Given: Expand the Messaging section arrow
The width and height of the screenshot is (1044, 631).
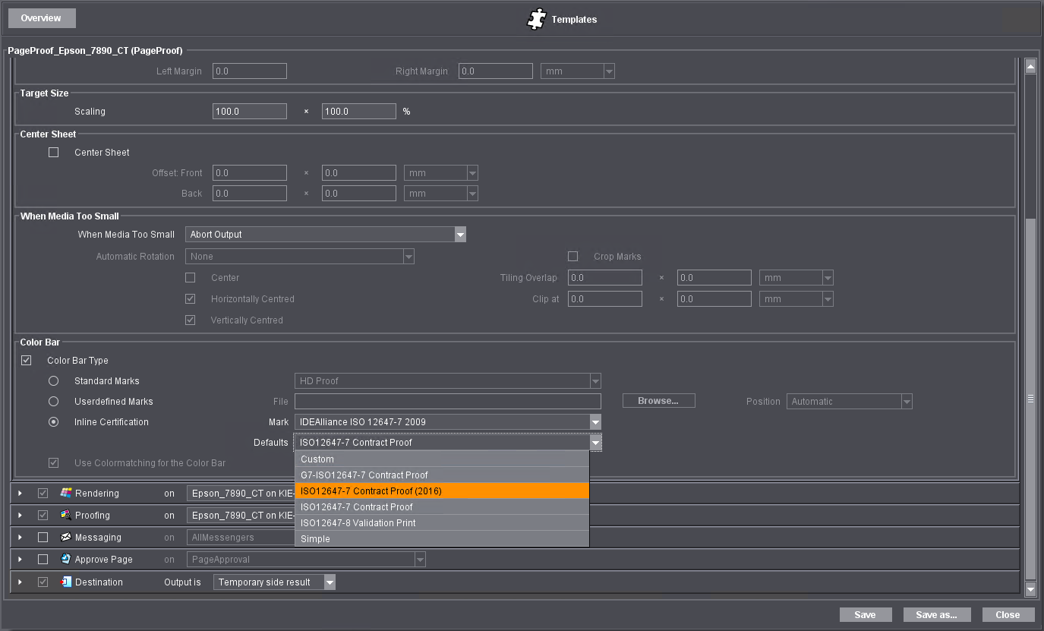Looking at the screenshot, I should 21,537.
